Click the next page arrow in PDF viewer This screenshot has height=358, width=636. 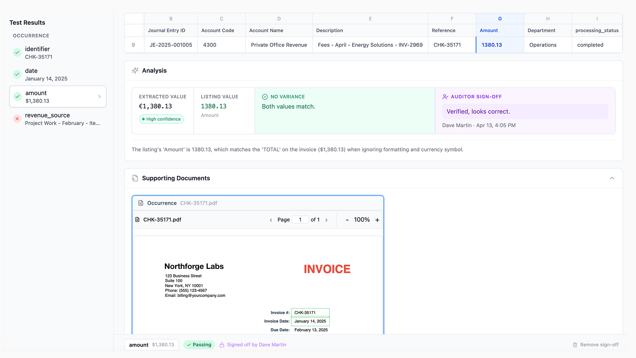click(327, 220)
